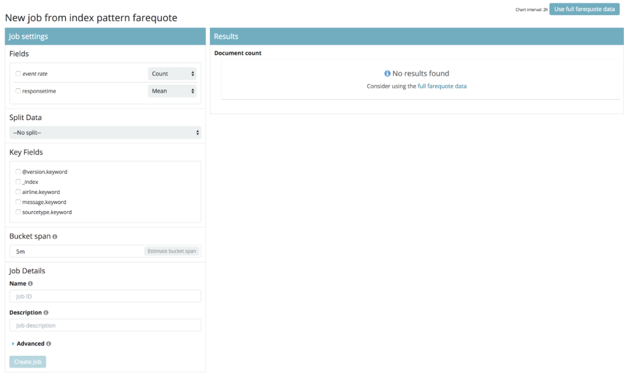Check the message.keyword key field
Image resolution: width=624 pixels, height=378 pixels.
click(18, 202)
